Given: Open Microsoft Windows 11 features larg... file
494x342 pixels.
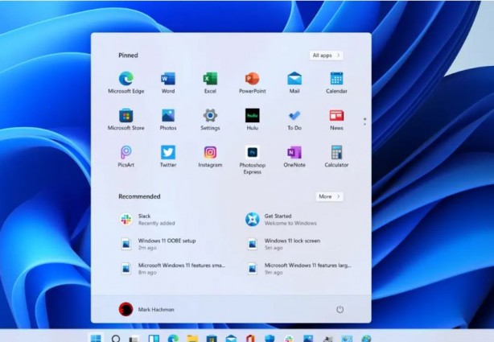Looking at the screenshot, I should point(298,269).
